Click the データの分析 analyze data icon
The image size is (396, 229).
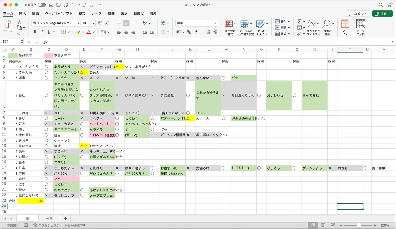[x=361, y=28]
